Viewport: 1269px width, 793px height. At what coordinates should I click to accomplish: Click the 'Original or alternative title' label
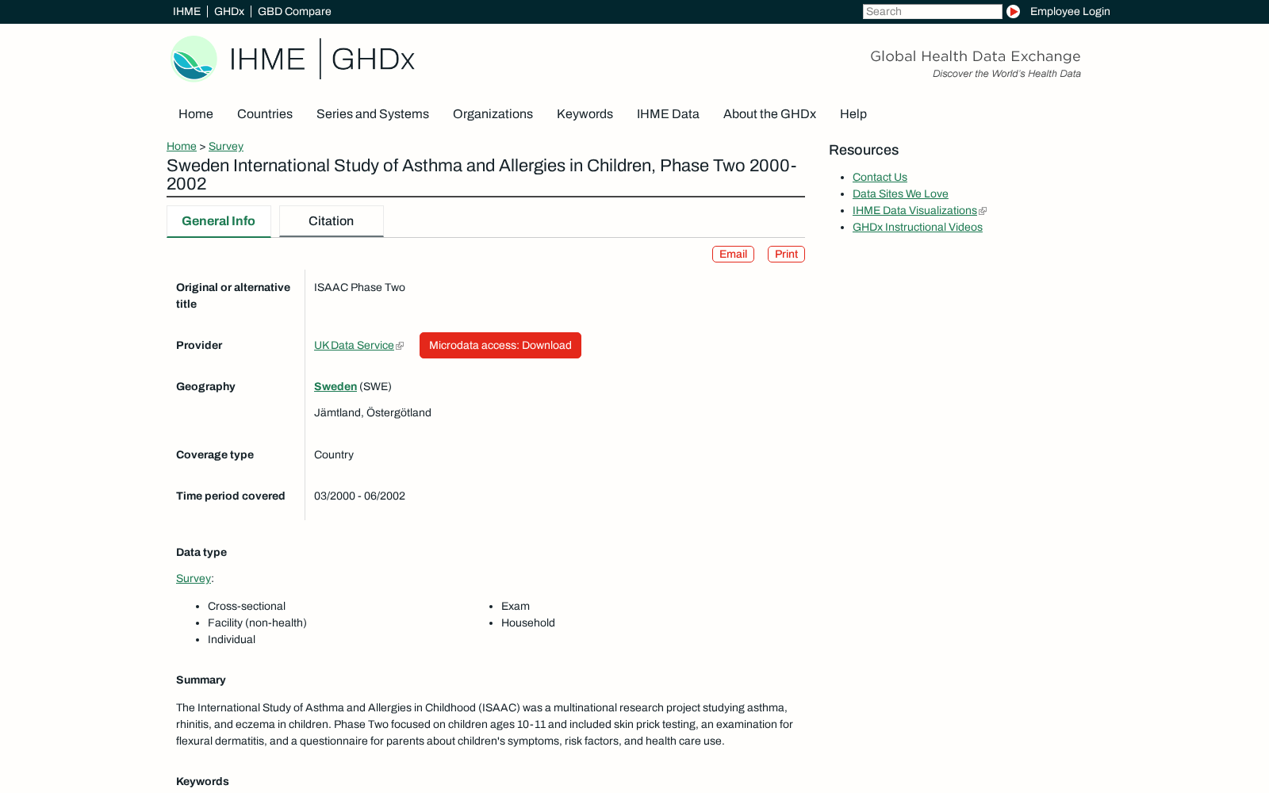pos(233,296)
